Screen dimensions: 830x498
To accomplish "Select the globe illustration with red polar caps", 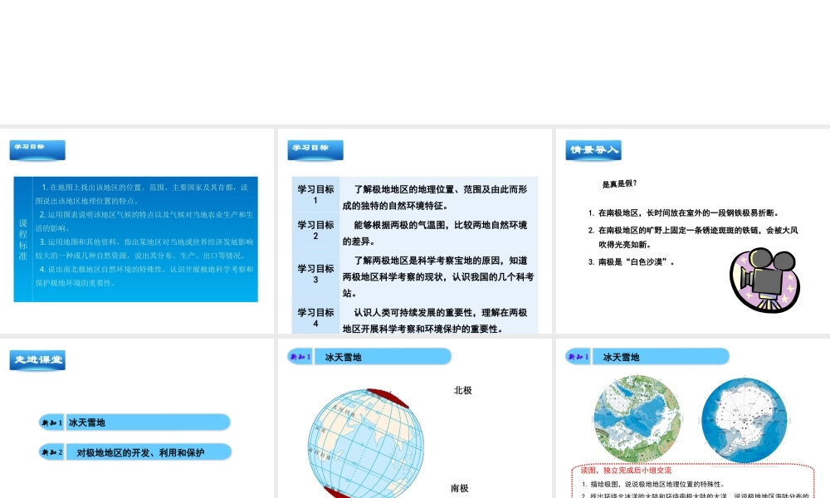I will [x=366, y=443].
